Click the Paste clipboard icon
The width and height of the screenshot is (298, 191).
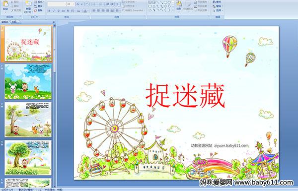coord(5,4)
